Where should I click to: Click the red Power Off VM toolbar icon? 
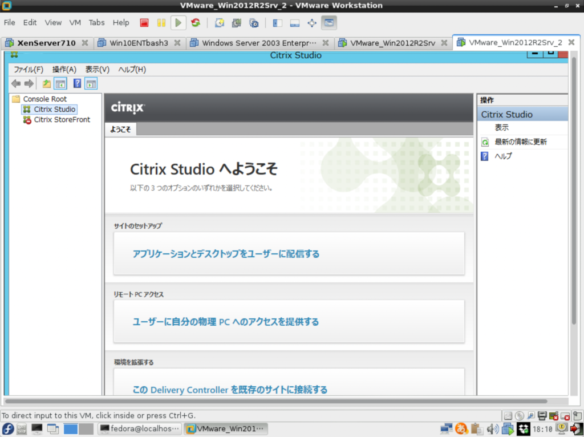coord(144,23)
